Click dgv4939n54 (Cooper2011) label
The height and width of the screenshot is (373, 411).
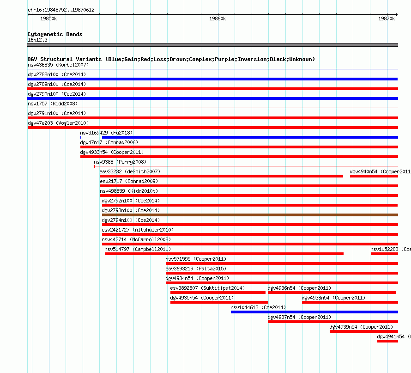(361, 327)
